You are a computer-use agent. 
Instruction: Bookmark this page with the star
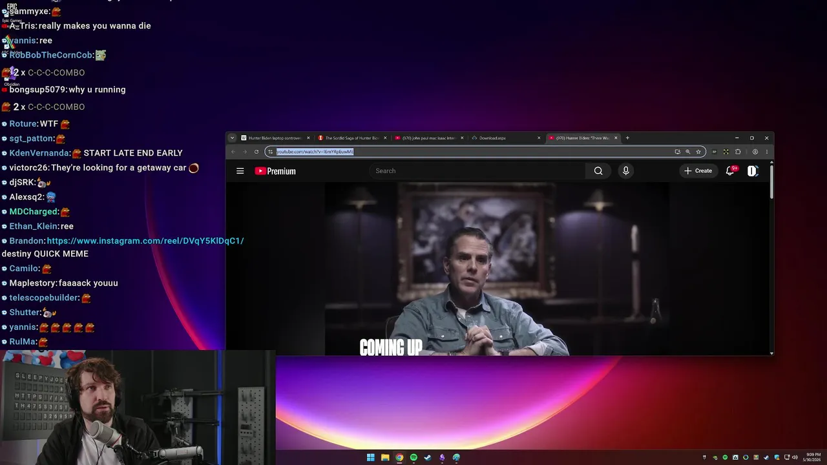coord(698,152)
